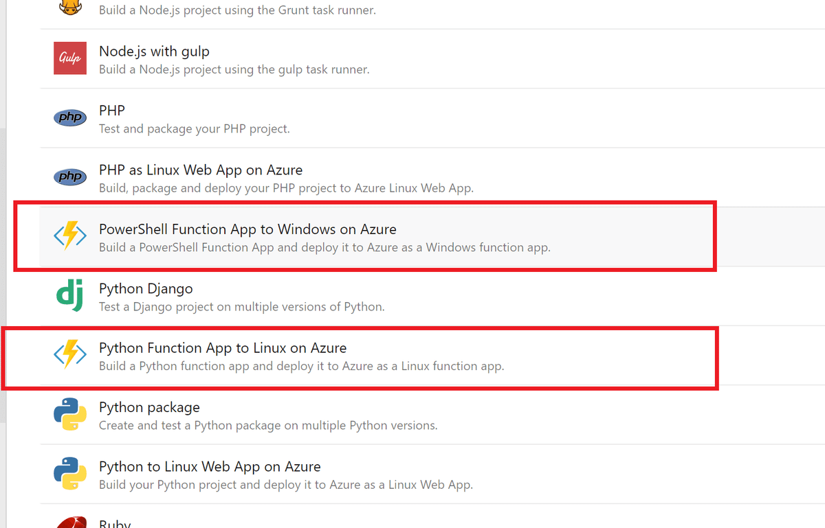
Task: Click the PowerShell Function App lightning icon
Action: [x=70, y=236]
